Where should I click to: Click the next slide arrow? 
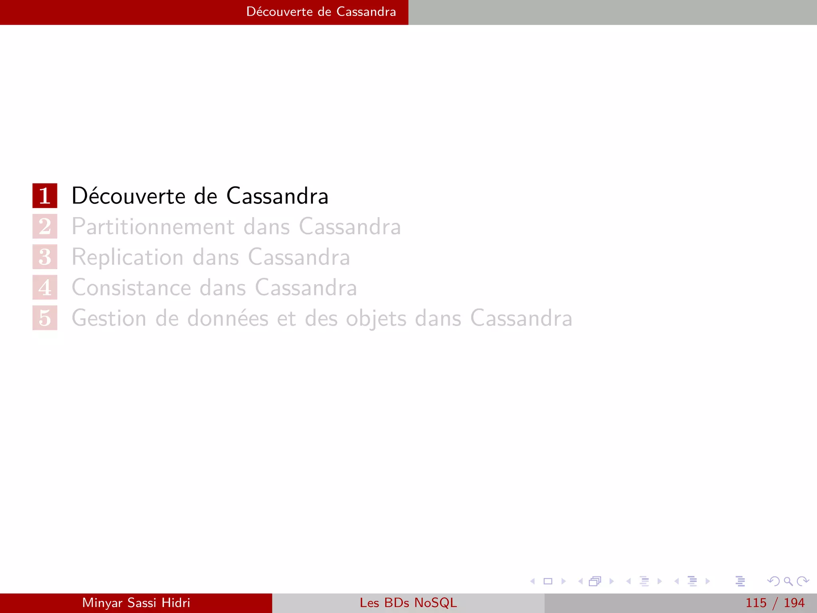click(564, 581)
